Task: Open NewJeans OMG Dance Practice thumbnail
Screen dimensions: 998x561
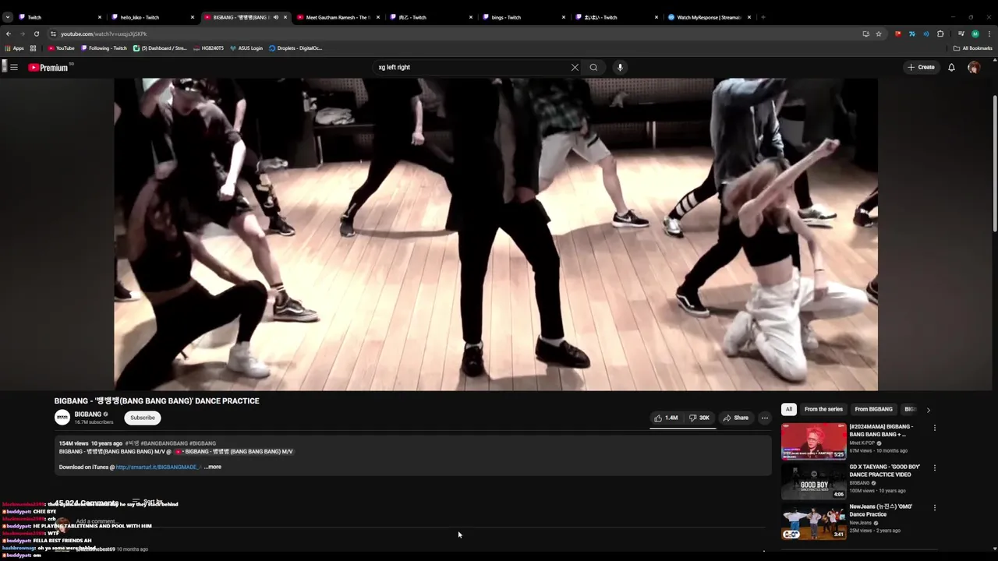Action: (x=813, y=520)
